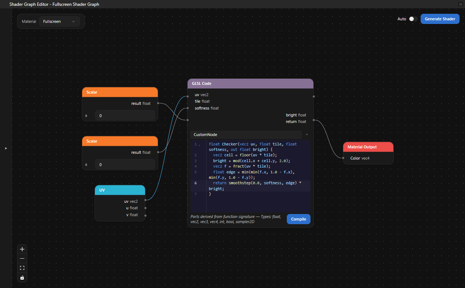465x288 pixels.
Task: Select GLSL node's uv vec2 input port
Action: (x=188, y=96)
